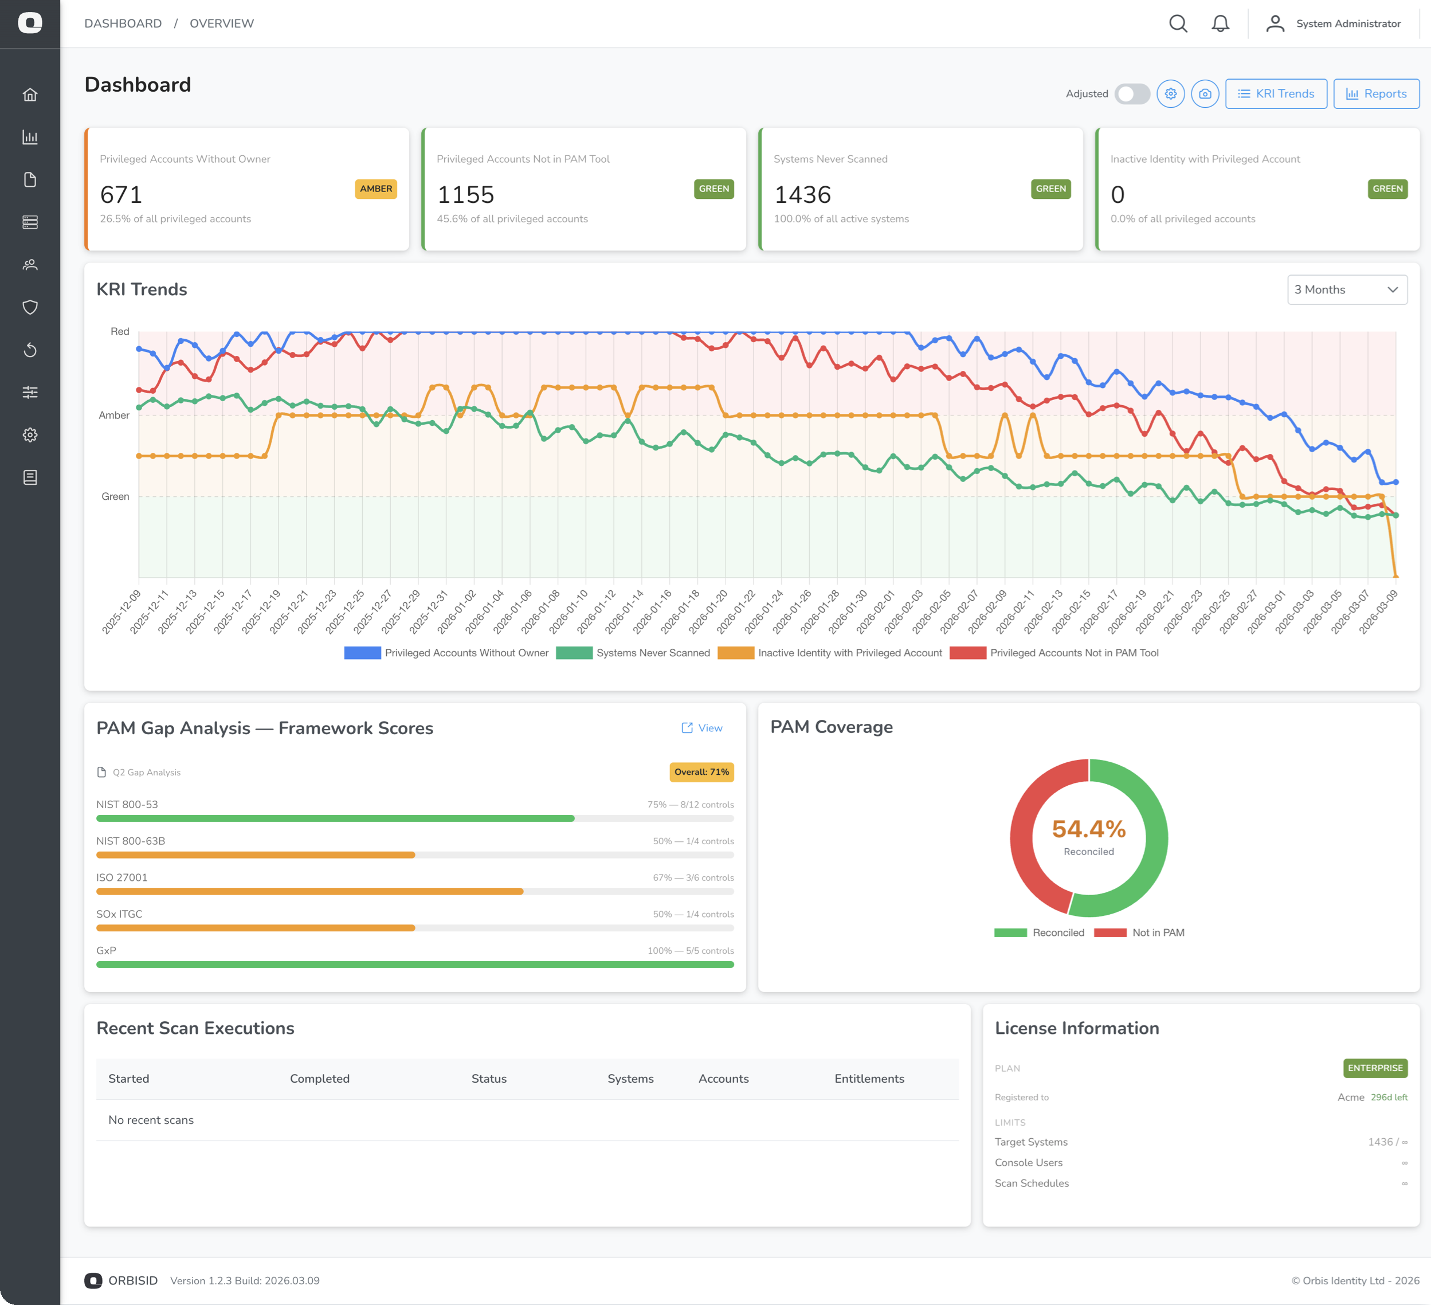
Task: Open System Administrator user menu
Action: tap(1334, 23)
